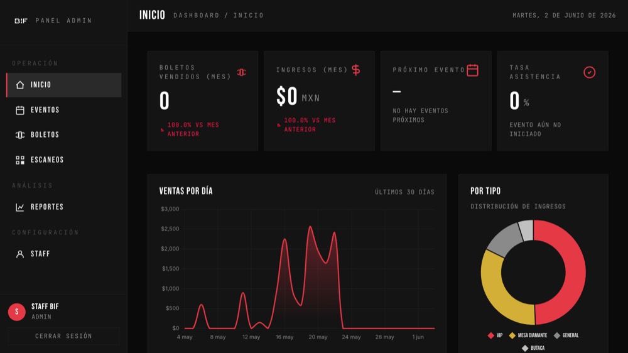Click the Dashboard / Inicio breadcrumb

click(219, 15)
